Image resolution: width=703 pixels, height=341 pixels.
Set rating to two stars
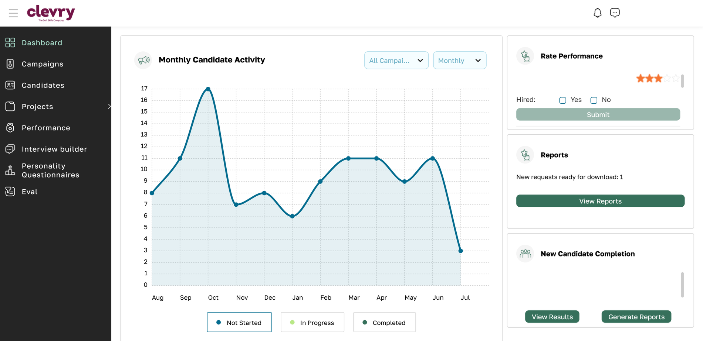point(649,78)
